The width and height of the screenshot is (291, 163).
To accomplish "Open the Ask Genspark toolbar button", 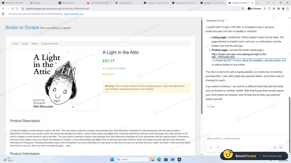I will tap(254, 8).
